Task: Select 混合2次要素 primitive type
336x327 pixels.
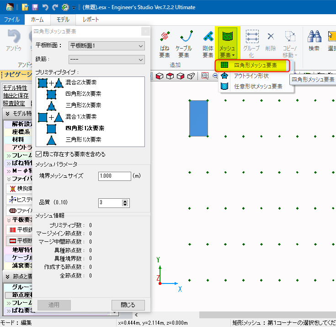Action: (x=90, y=82)
